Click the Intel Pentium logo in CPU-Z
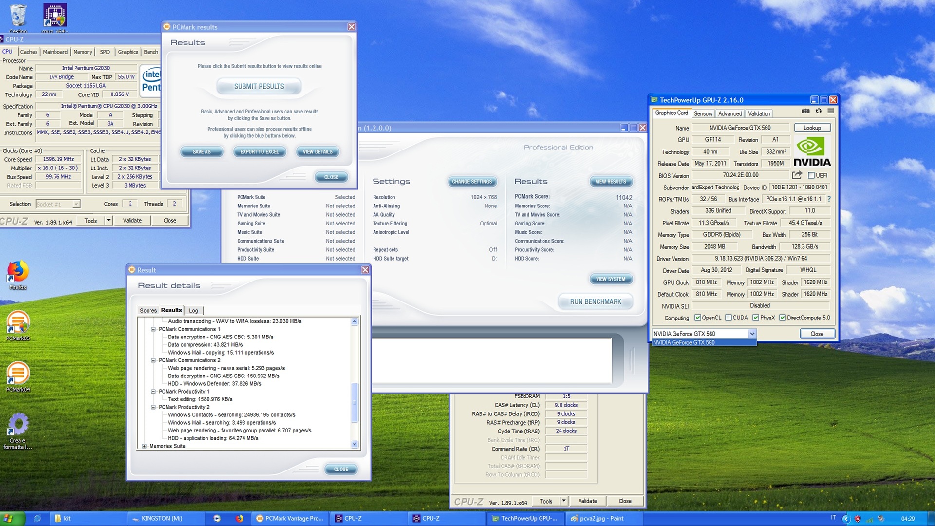 point(151,80)
